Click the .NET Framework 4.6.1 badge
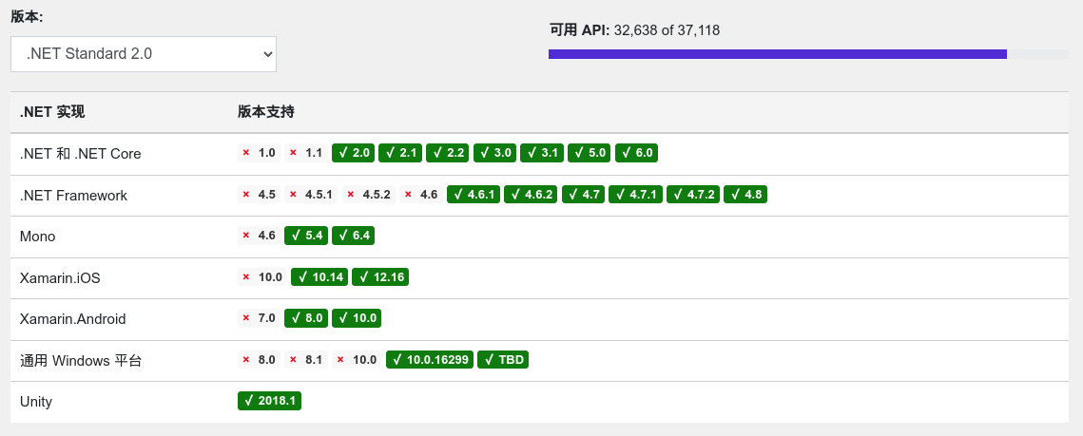This screenshot has width=1083, height=436. [x=474, y=195]
